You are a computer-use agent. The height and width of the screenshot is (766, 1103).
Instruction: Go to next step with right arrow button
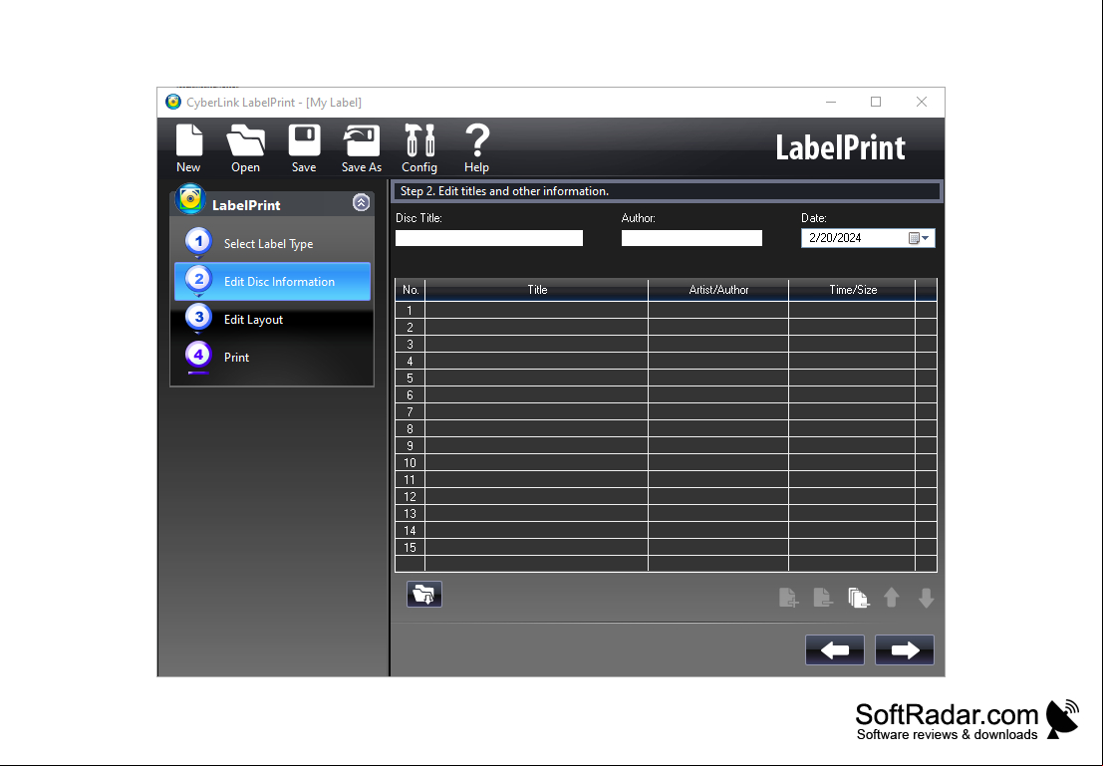[x=905, y=649]
